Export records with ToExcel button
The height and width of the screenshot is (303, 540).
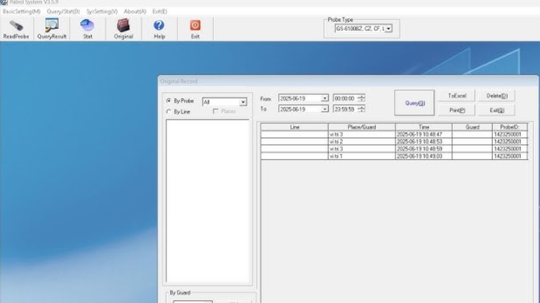pyautogui.click(x=457, y=96)
